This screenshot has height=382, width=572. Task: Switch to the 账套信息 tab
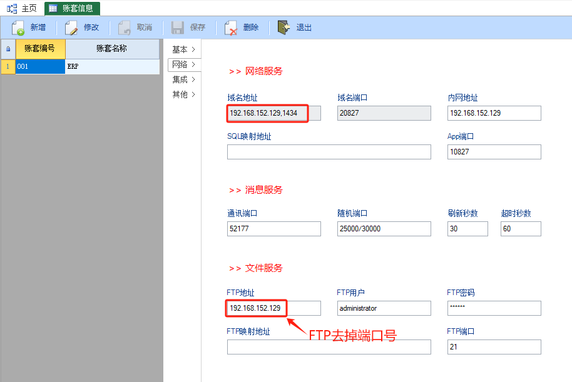pos(72,8)
